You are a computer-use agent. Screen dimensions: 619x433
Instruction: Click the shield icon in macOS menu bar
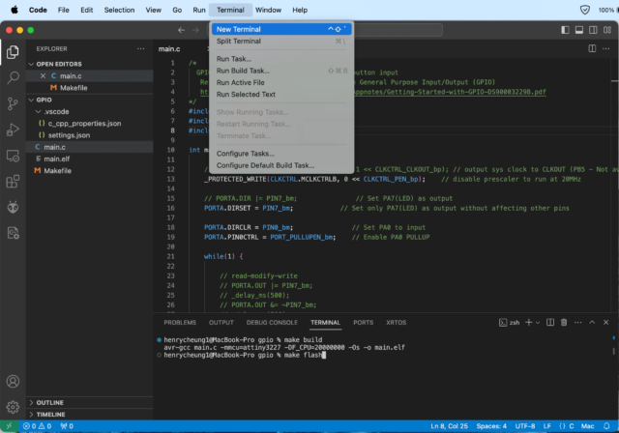tap(584, 10)
